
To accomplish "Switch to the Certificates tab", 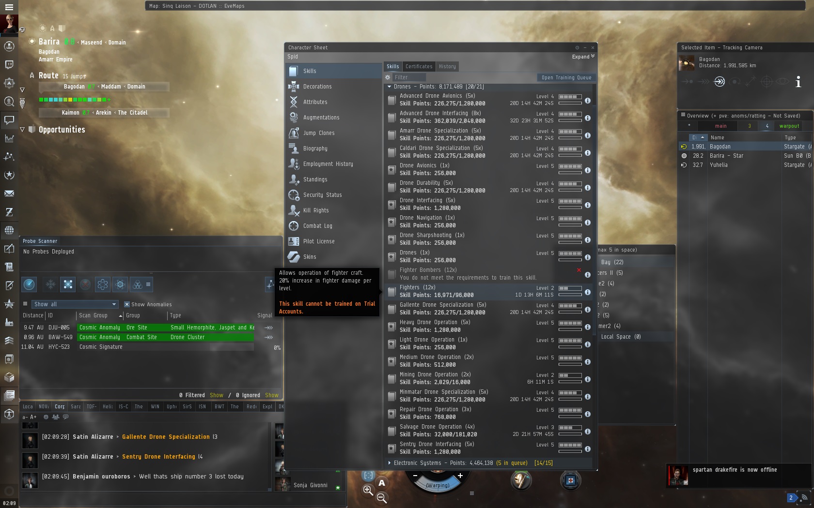I will coord(419,67).
